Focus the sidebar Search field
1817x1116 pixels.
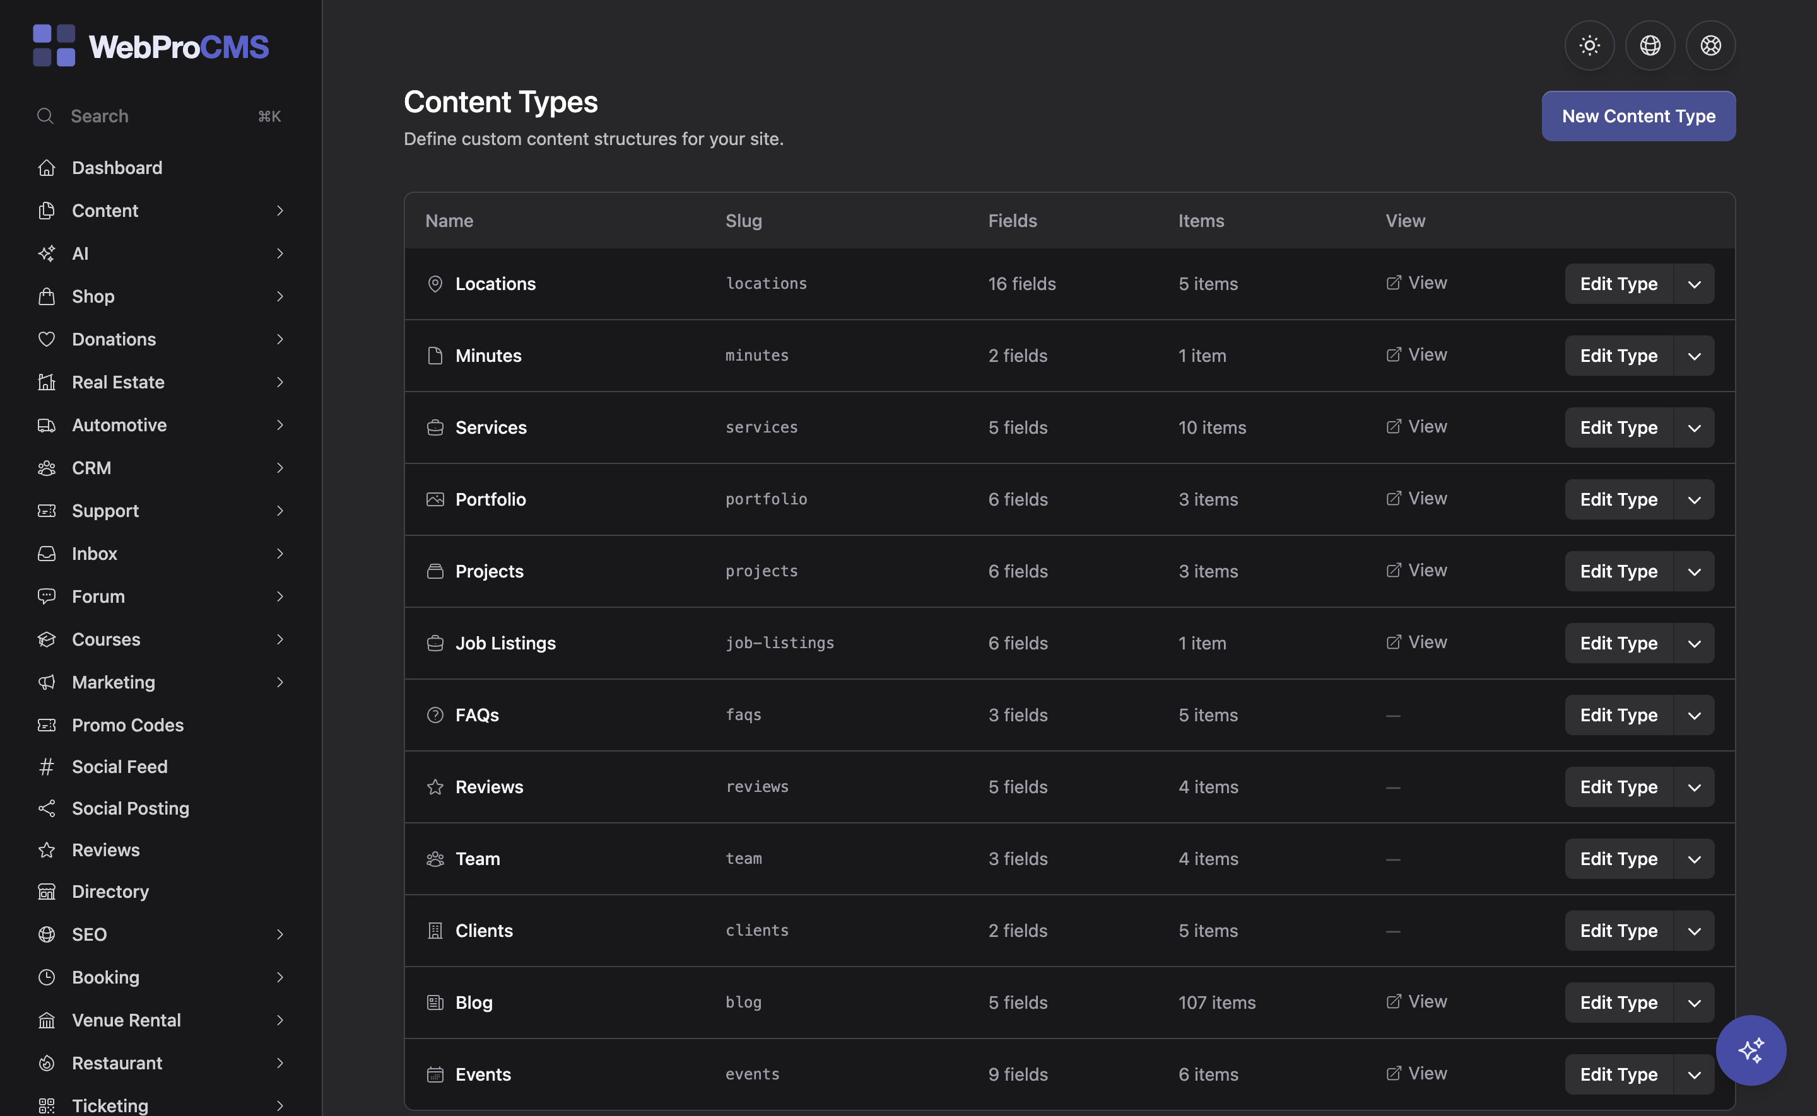click(x=160, y=116)
